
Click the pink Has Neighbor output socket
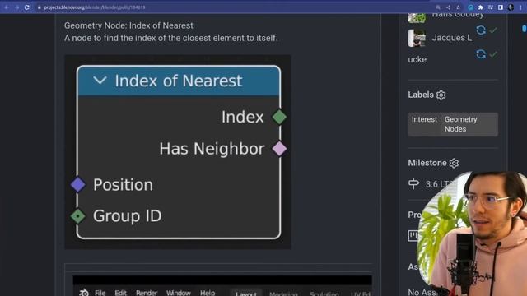click(279, 149)
